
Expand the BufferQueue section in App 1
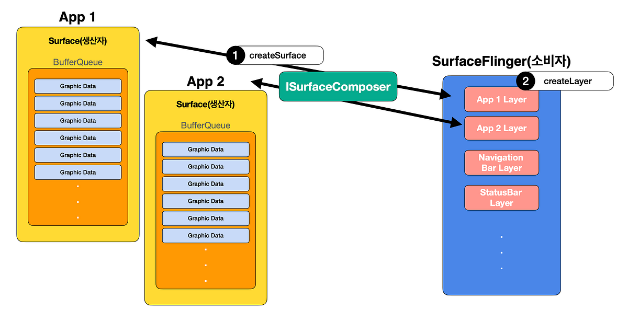pos(77,62)
